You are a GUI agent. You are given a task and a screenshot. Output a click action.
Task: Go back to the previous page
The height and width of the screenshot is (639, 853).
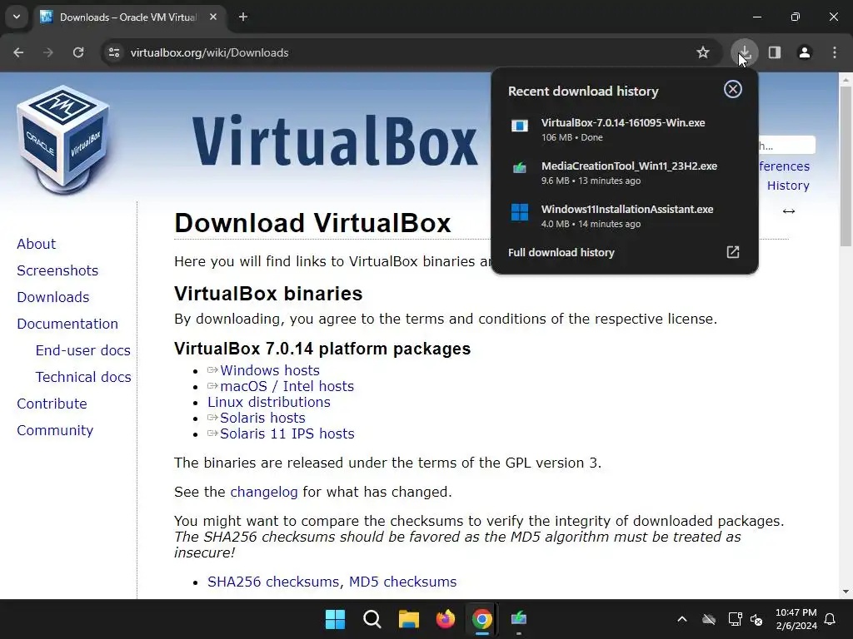[x=18, y=52]
